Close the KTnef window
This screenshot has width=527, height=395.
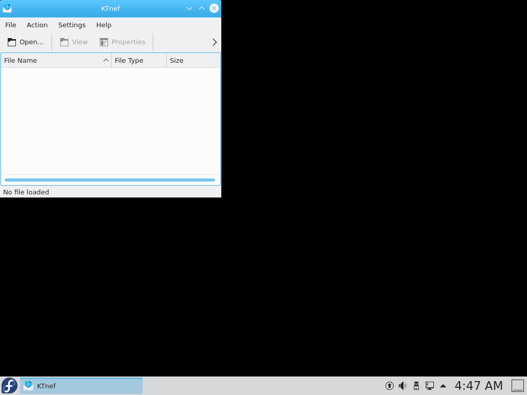[x=214, y=8]
